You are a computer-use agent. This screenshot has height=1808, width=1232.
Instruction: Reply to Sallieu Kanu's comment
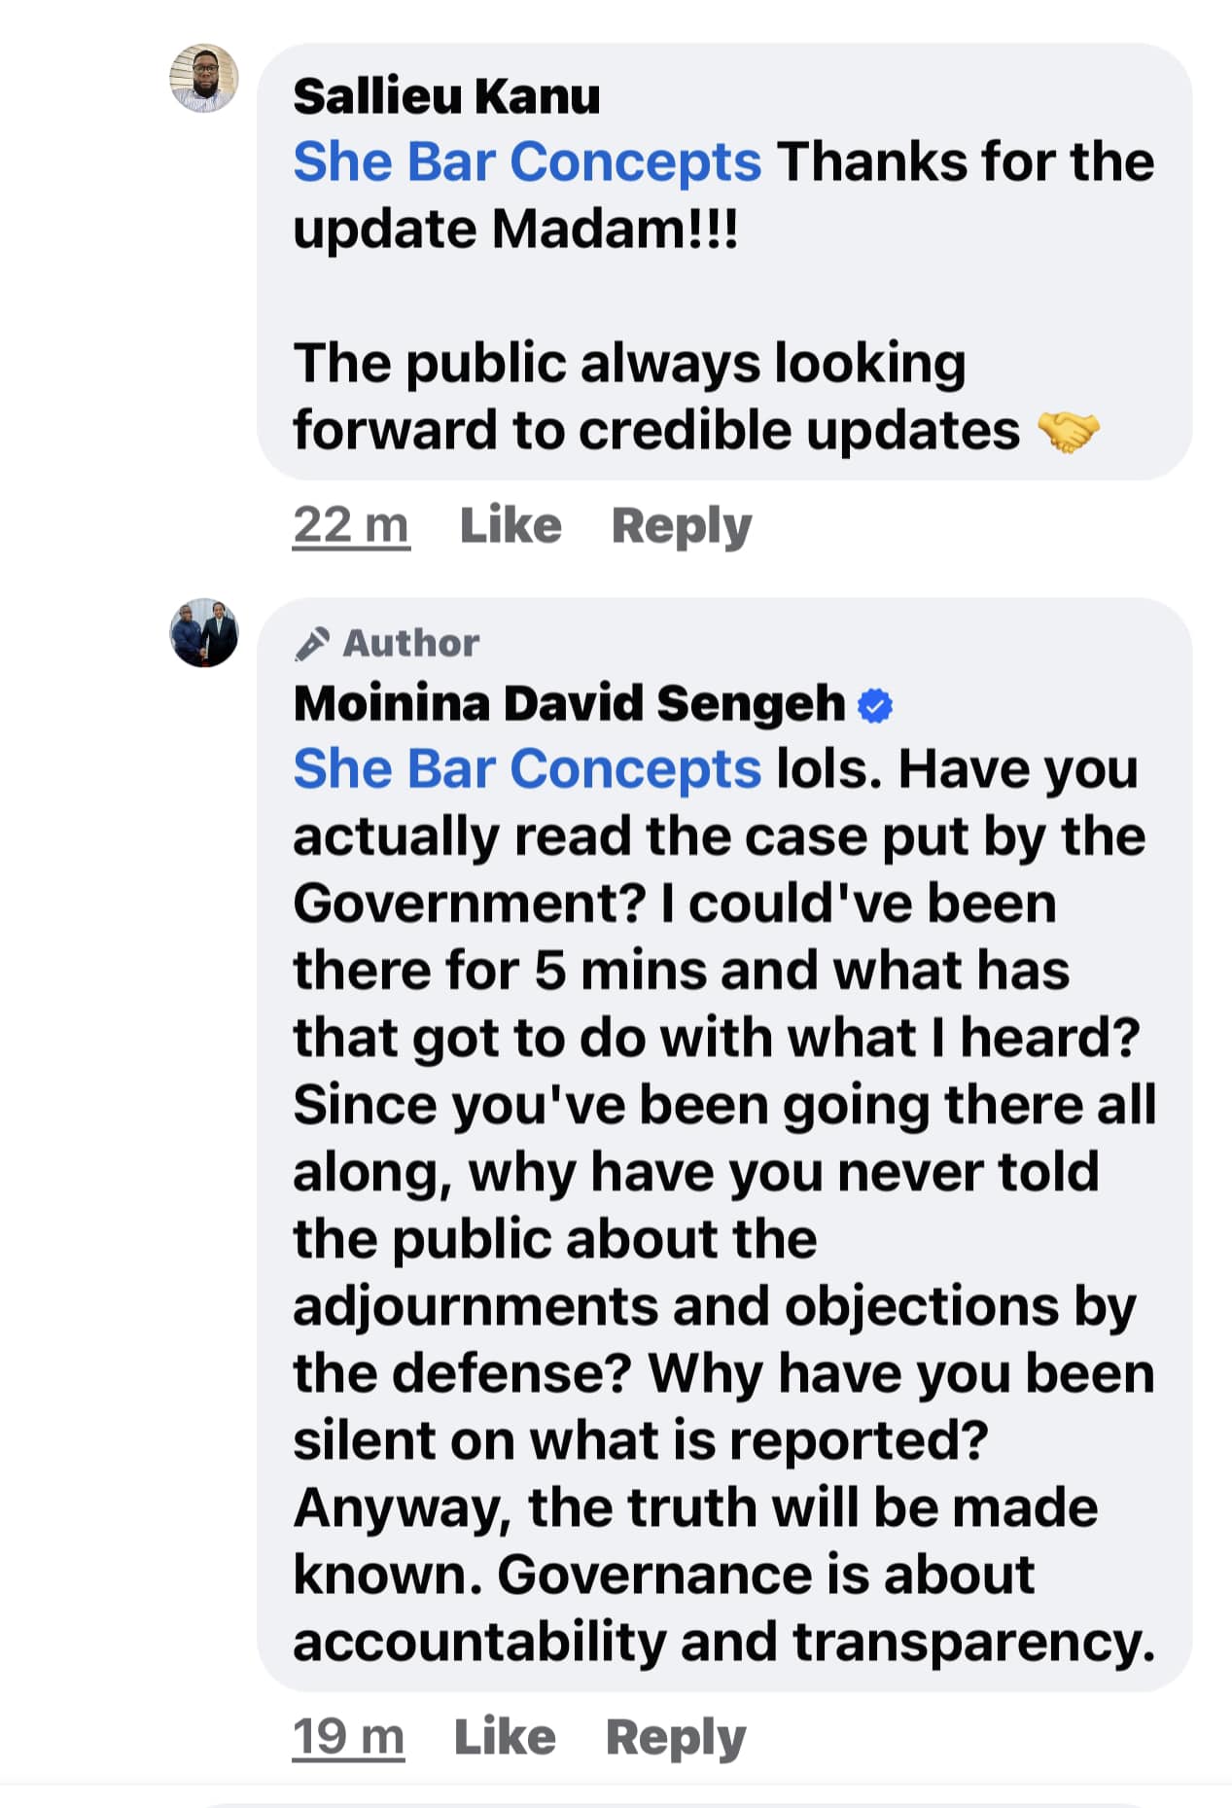pyautogui.click(x=682, y=526)
